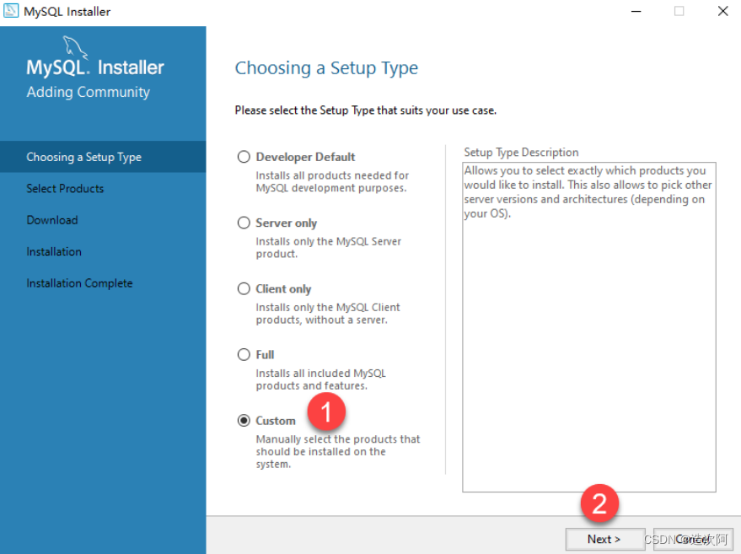Click the MySQL Installer title bar icon
Screen dimensions: 741x554
coord(11,11)
